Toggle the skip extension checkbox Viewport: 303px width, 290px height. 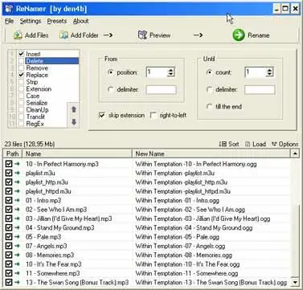click(102, 116)
